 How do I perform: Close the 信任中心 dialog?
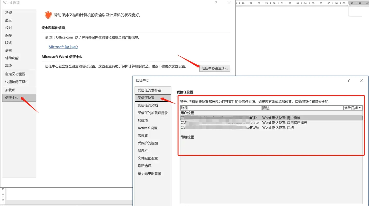[x=362, y=80]
